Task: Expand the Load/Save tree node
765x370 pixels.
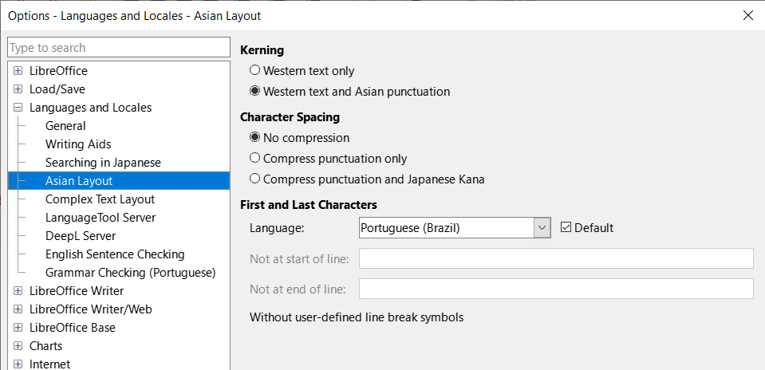Action: pos(18,89)
